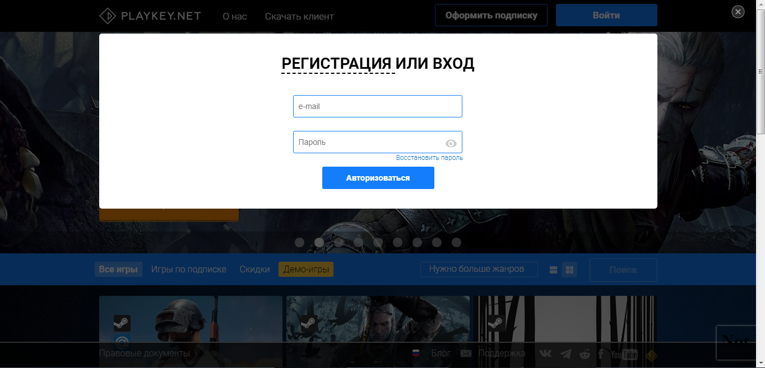Click the 'Войти' button in the header
This screenshot has height=368, width=765.
pos(606,15)
